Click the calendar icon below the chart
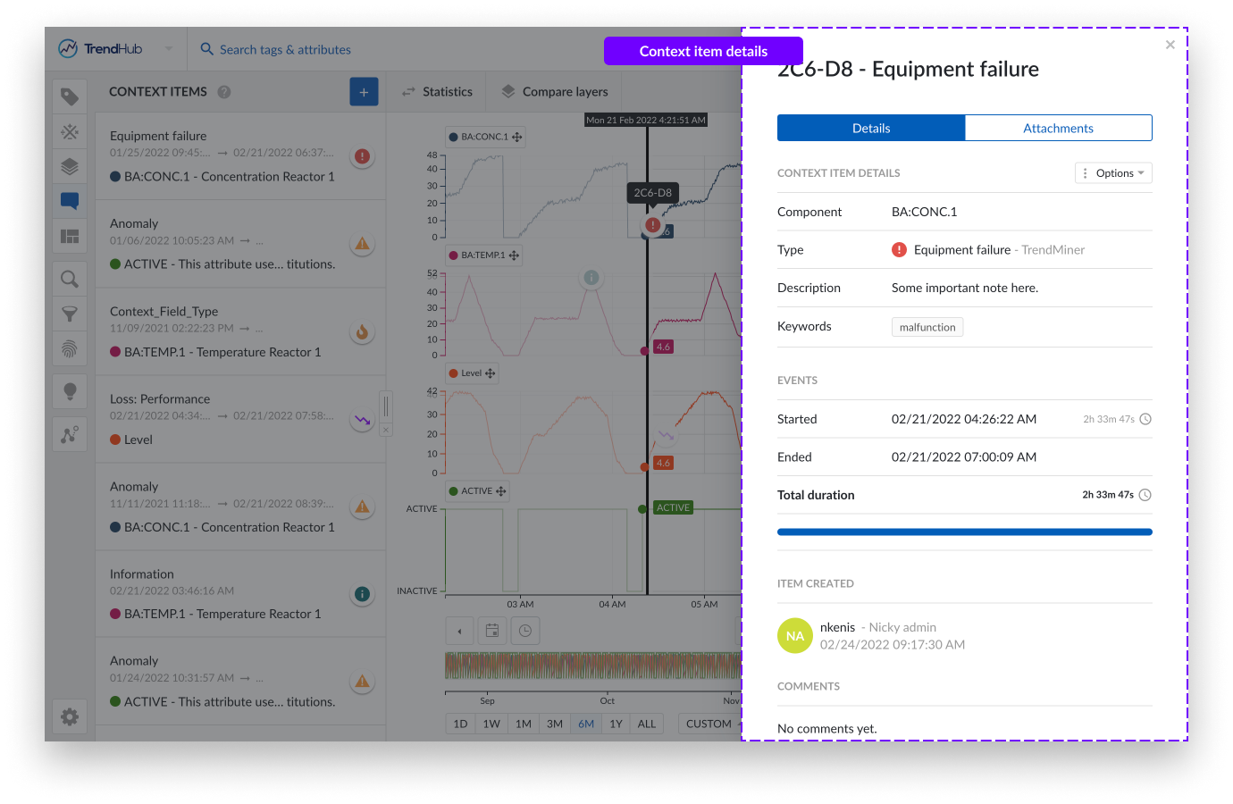1233x804 pixels. click(492, 631)
